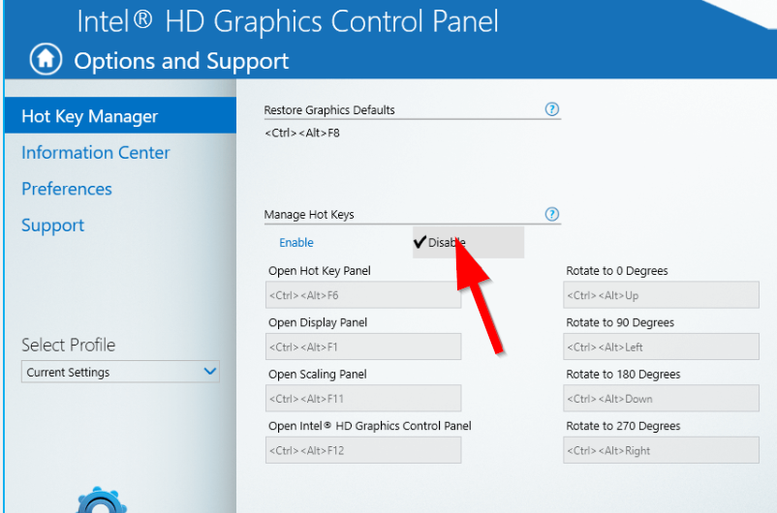777x513 pixels.
Task: Click the Manage Hot Keys heading
Action: click(x=309, y=215)
